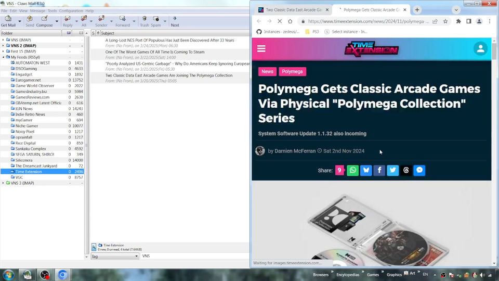Open the Configuration menu
The height and width of the screenshot is (281, 499).
point(71,11)
